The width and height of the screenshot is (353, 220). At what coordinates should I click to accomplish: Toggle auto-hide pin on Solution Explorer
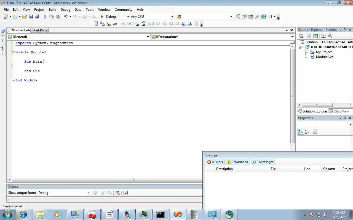coord(345,30)
